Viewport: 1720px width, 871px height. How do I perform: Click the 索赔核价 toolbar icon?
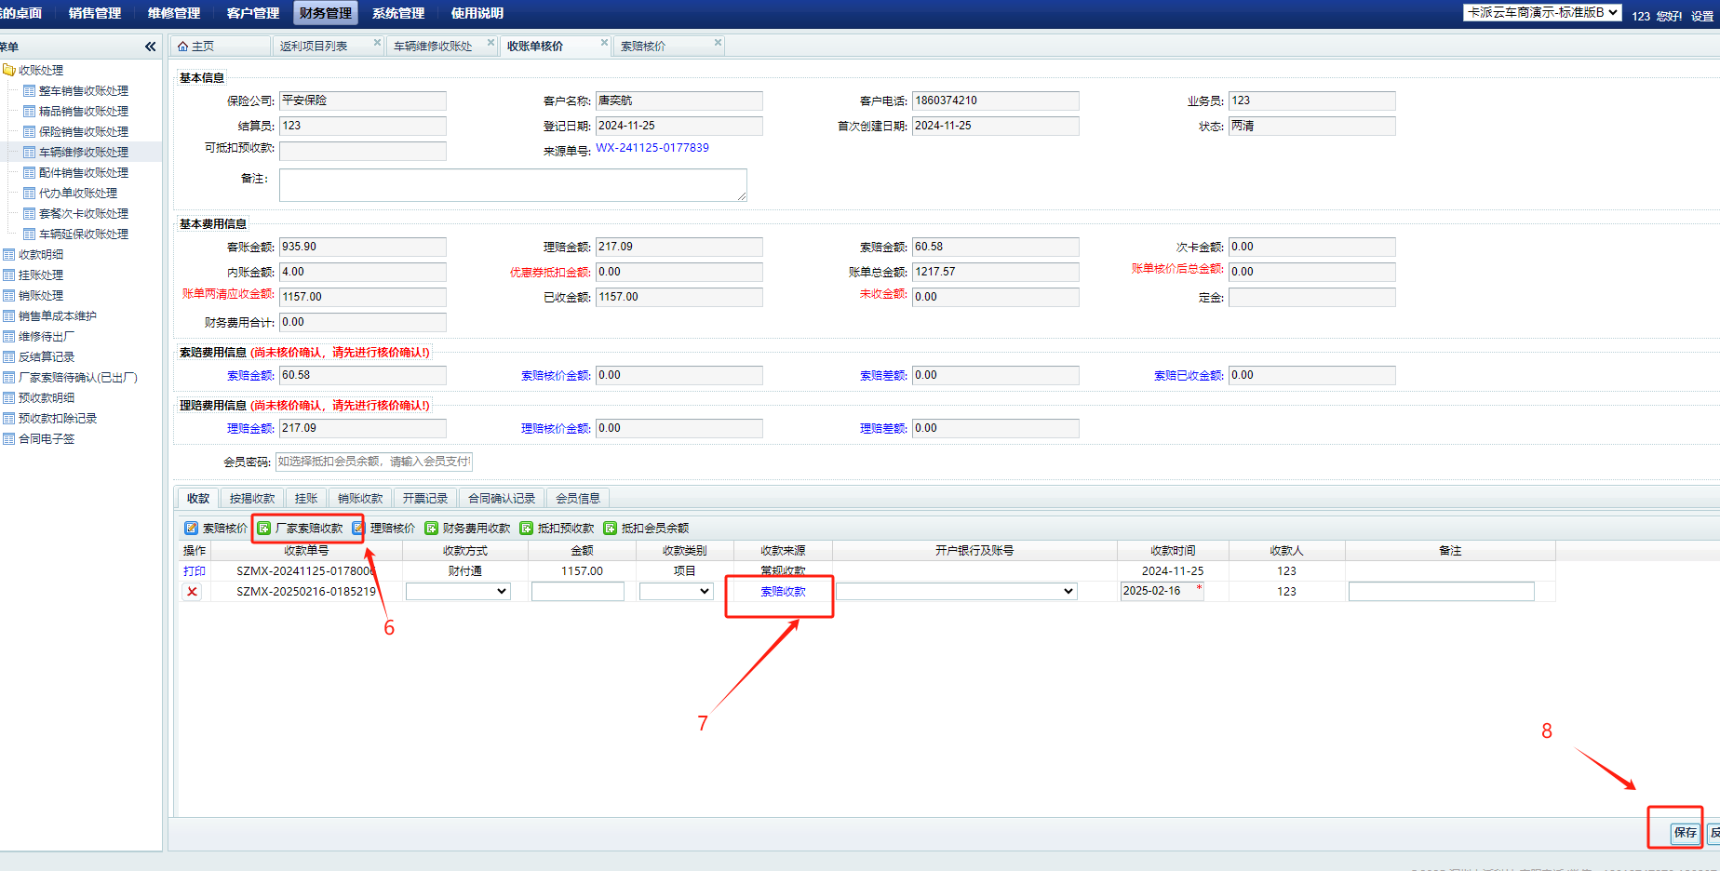192,528
